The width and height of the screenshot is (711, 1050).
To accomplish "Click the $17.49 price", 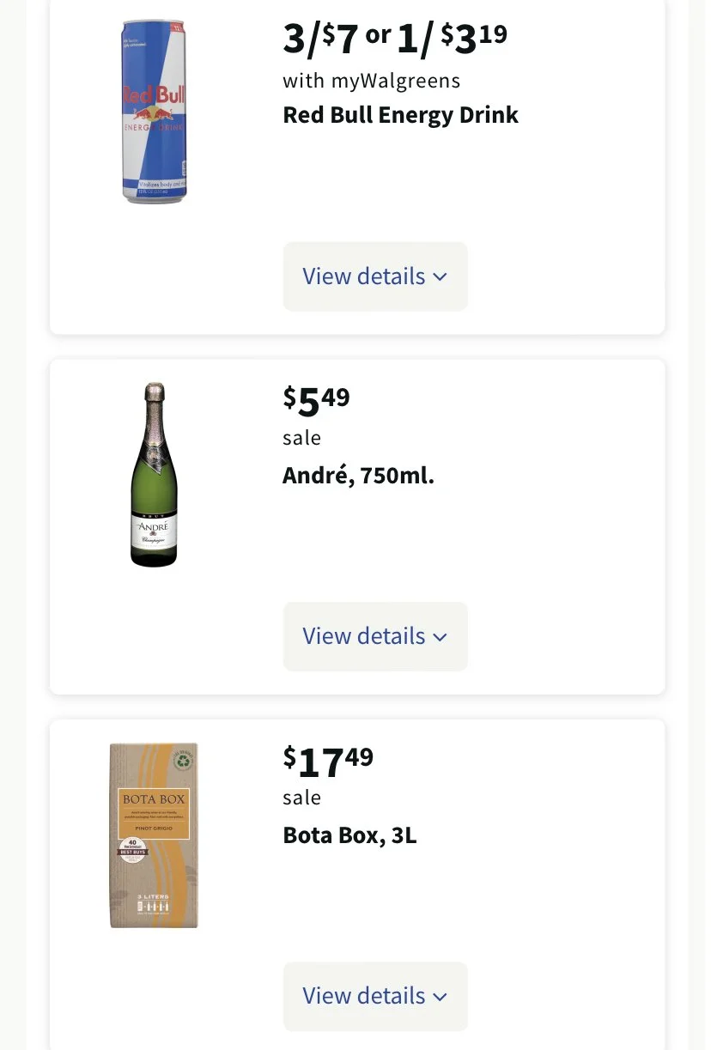I will (x=328, y=760).
